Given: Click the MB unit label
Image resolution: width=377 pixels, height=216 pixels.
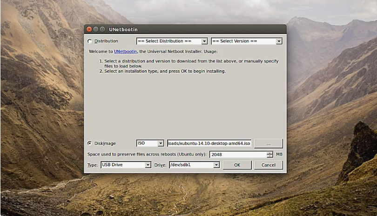Looking at the screenshot, I should tap(279, 154).
